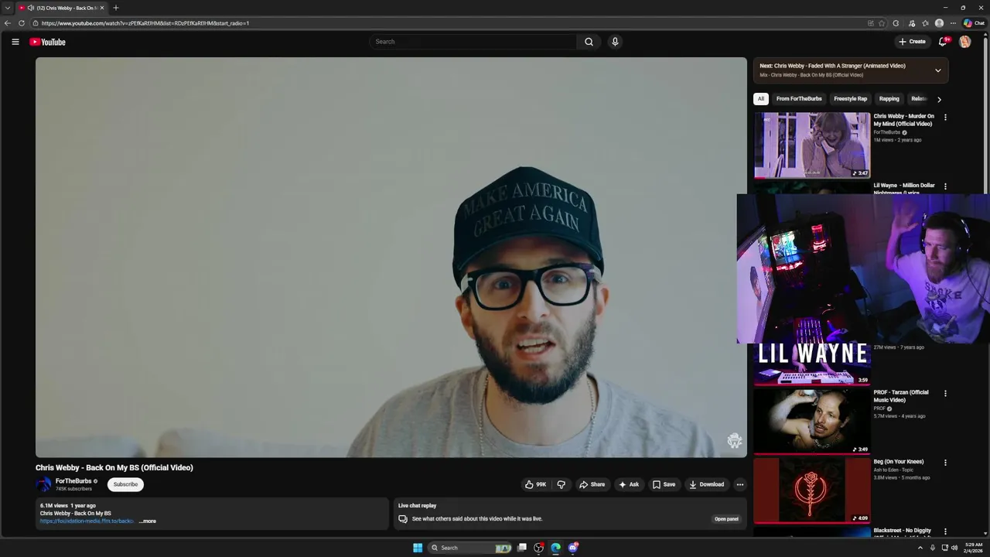Open Murder On My Mind thumbnail
Screen dimensions: 990x557
click(x=812, y=145)
